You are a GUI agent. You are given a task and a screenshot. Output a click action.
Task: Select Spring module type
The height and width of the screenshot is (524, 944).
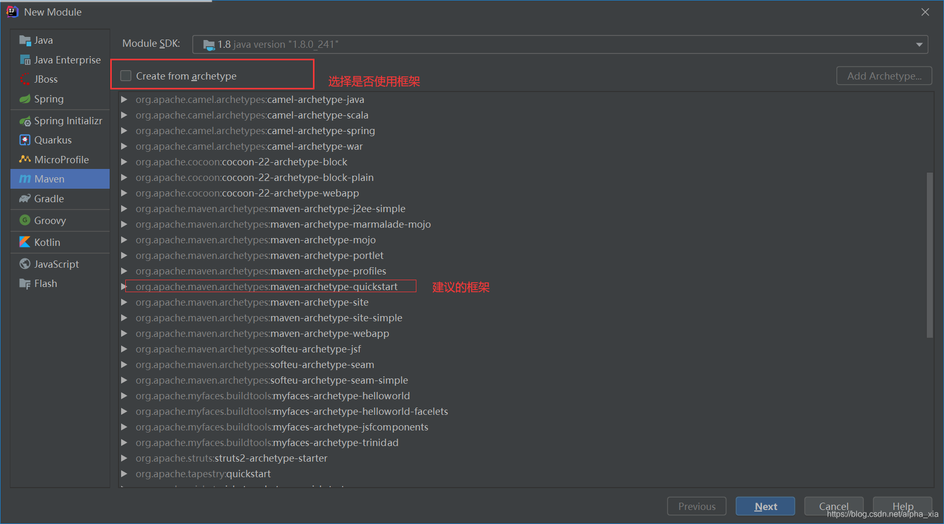point(60,99)
